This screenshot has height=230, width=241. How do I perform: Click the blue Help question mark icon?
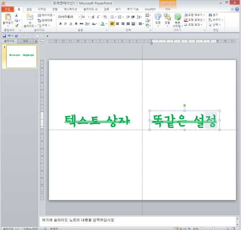point(237,9)
